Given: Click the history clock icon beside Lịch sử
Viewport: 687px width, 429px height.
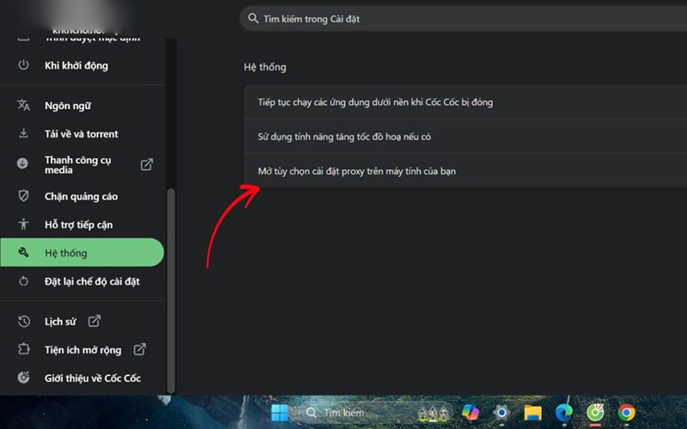Looking at the screenshot, I should [x=24, y=321].
